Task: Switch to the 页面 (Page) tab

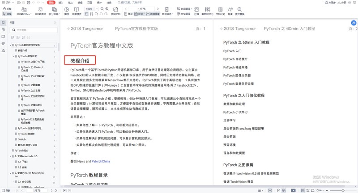Action: click(90, 3)
